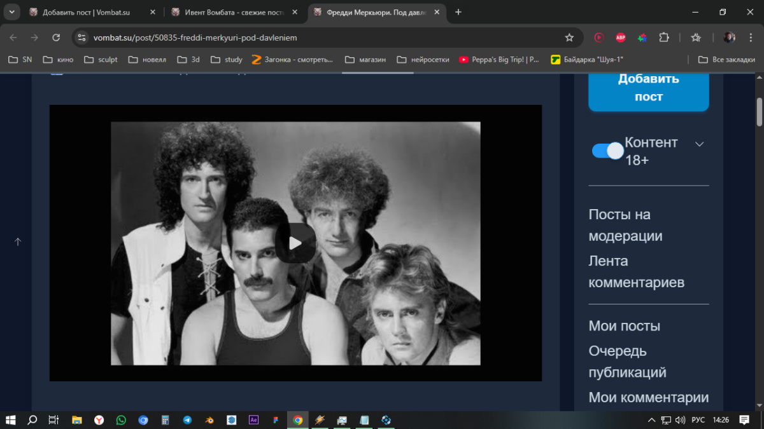Open the магазин bookmarks folder
The image size is (764, 429).
pos(365,59)
